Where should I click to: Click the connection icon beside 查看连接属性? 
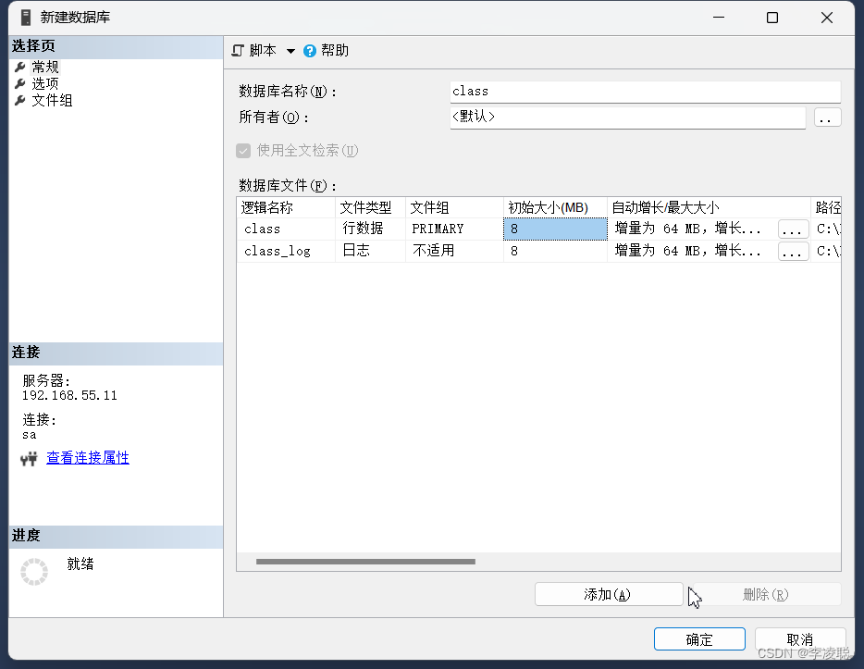coord(30,457)
